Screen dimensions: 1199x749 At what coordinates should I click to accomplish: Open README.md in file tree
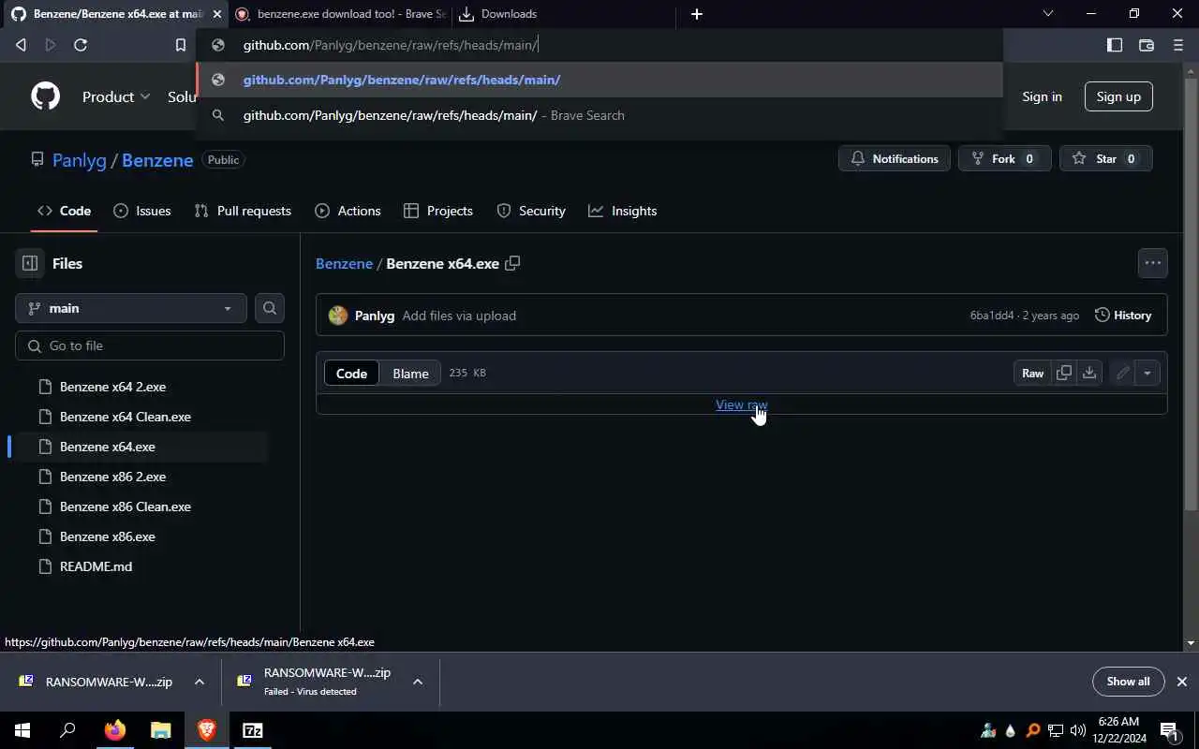pos(96,566)
